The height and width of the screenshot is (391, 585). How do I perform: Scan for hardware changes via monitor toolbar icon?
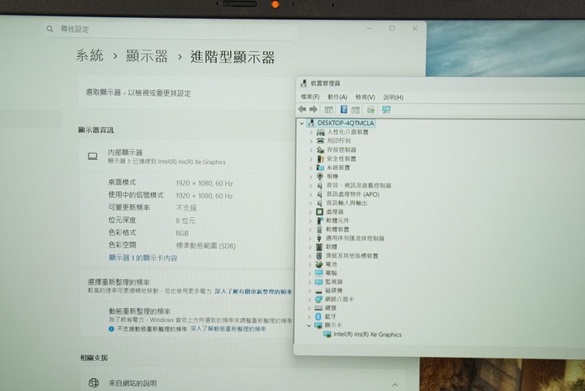[386, 110]
